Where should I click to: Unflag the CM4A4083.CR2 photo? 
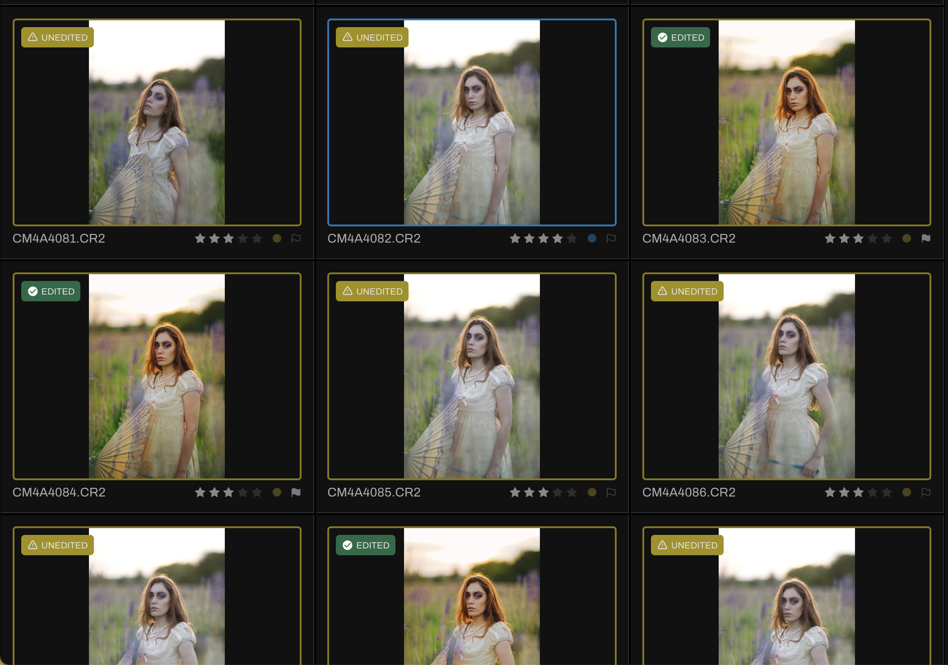click(x=926, y=239)
